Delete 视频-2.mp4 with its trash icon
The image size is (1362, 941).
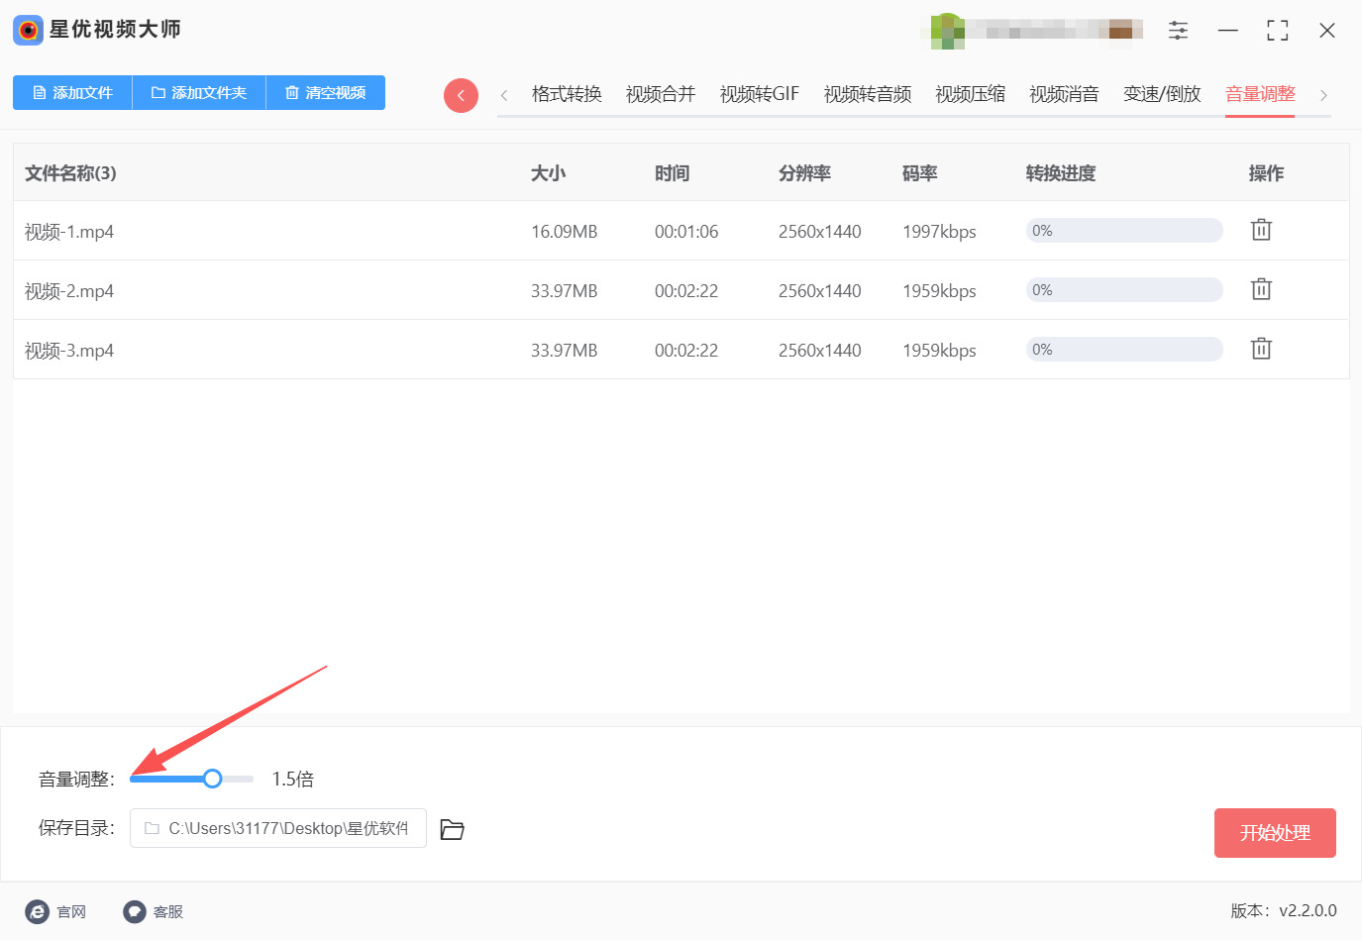1261,289
